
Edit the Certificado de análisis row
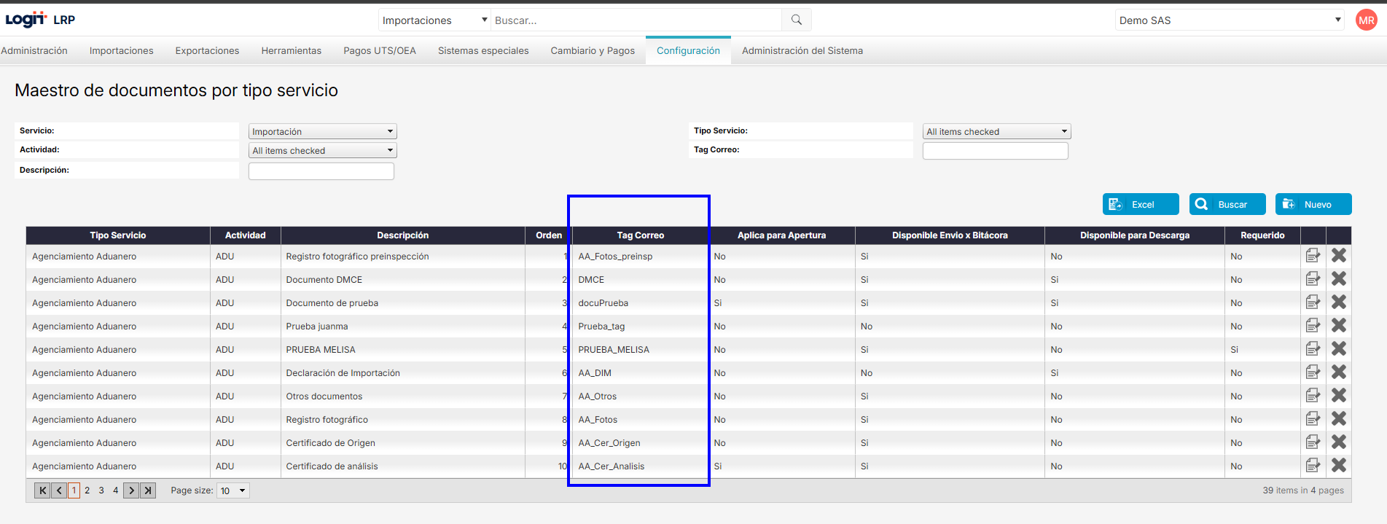tap(1313, 466)
